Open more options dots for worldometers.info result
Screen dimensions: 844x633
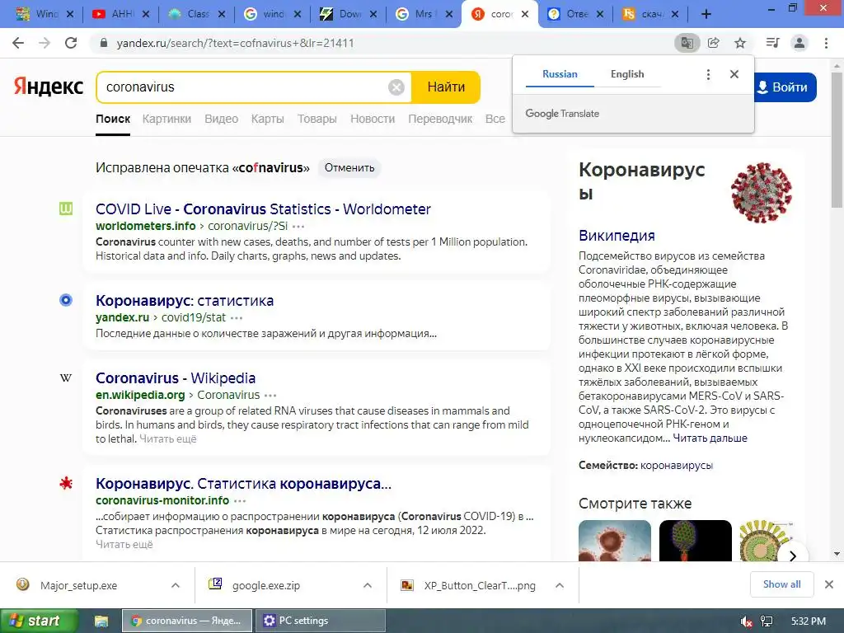coord(298,226)
